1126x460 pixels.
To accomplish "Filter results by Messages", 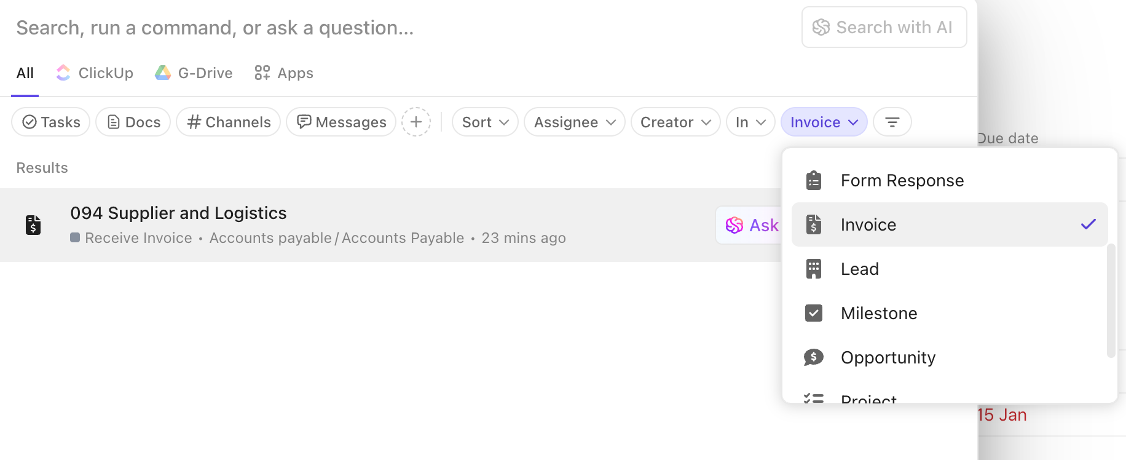I will click(341, 122).
